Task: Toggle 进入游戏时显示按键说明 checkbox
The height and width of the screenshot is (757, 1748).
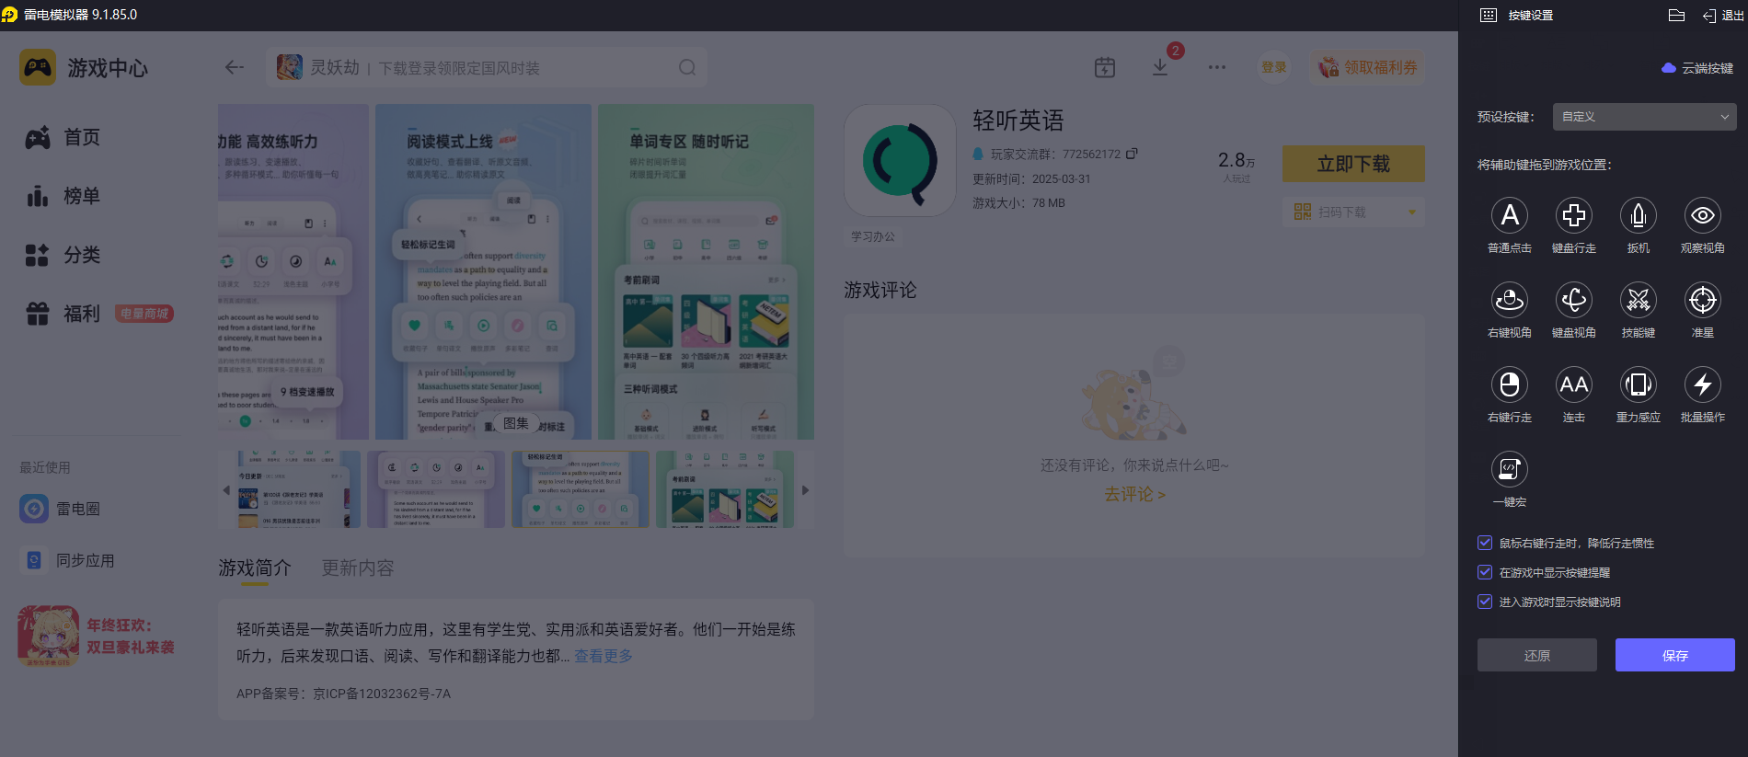Action: (1484, 602)
